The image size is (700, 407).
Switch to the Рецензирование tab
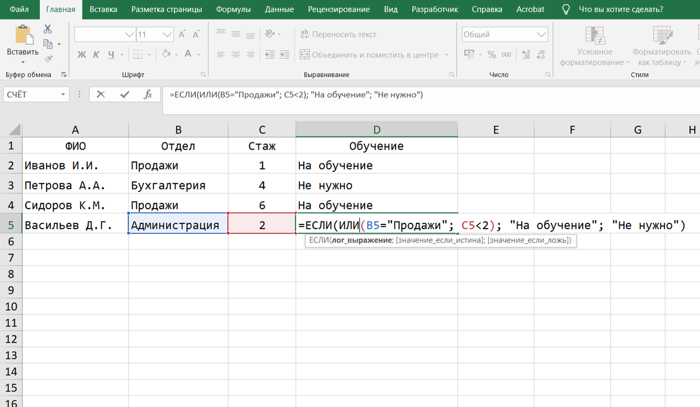pos(339,9)
